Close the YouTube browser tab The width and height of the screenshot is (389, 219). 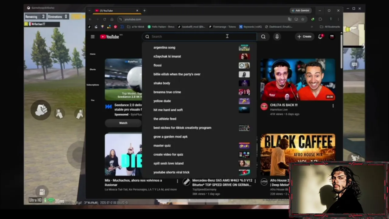pos(137,11)
